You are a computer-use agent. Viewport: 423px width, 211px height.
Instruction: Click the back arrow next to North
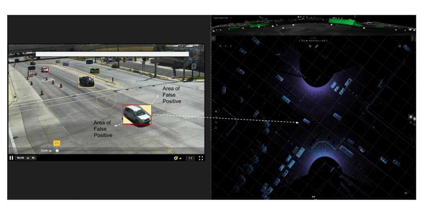click(x=33, y=158)
